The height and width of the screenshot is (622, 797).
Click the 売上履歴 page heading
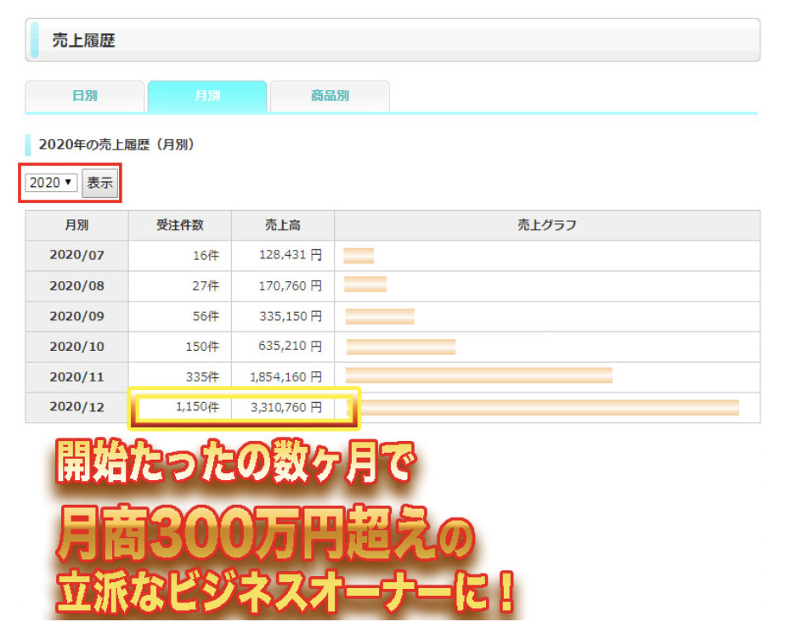click(x=84, y=40)
